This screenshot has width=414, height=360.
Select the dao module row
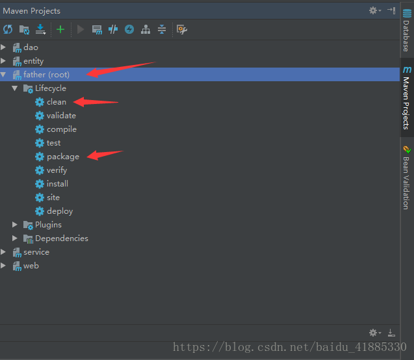coord(200,47)
